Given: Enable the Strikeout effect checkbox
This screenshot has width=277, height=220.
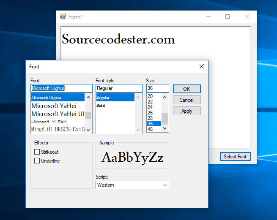Looking at the screenshot, I should tap(37, 152).
